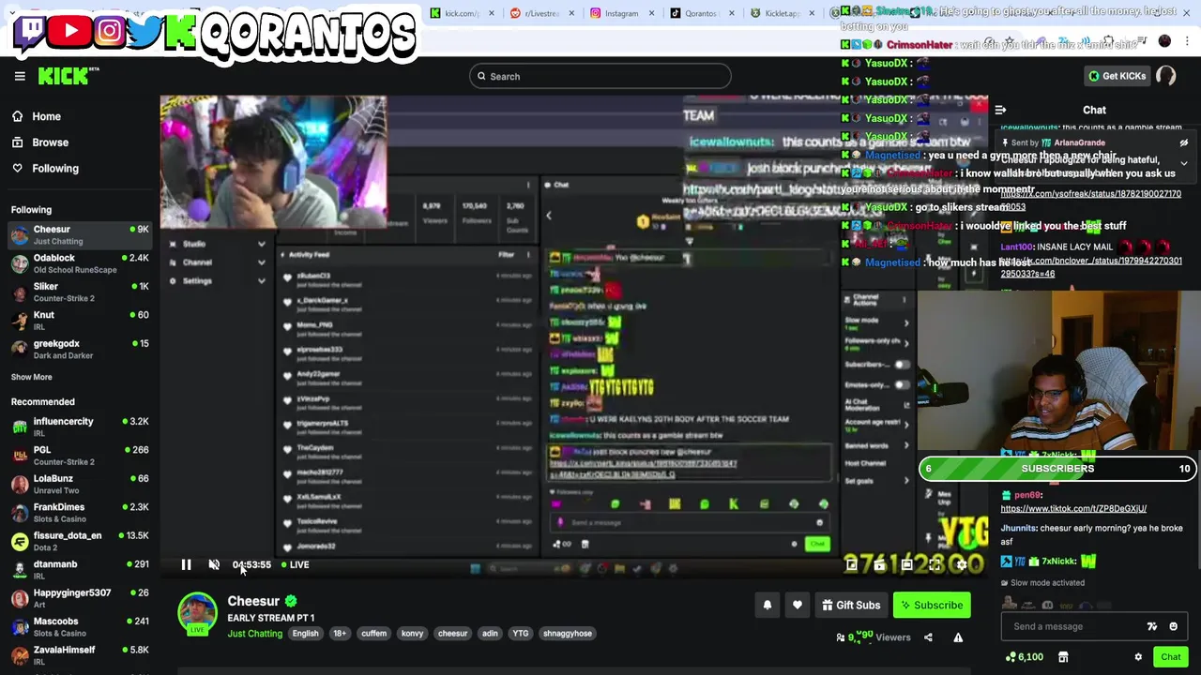Open Sliker channel in sidebar
This screenshot has width=1201, height=675.
click(x=80, y=292)
